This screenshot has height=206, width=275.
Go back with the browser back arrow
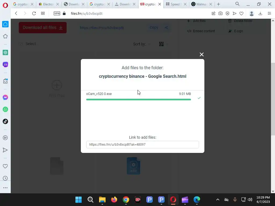[16, 13]
